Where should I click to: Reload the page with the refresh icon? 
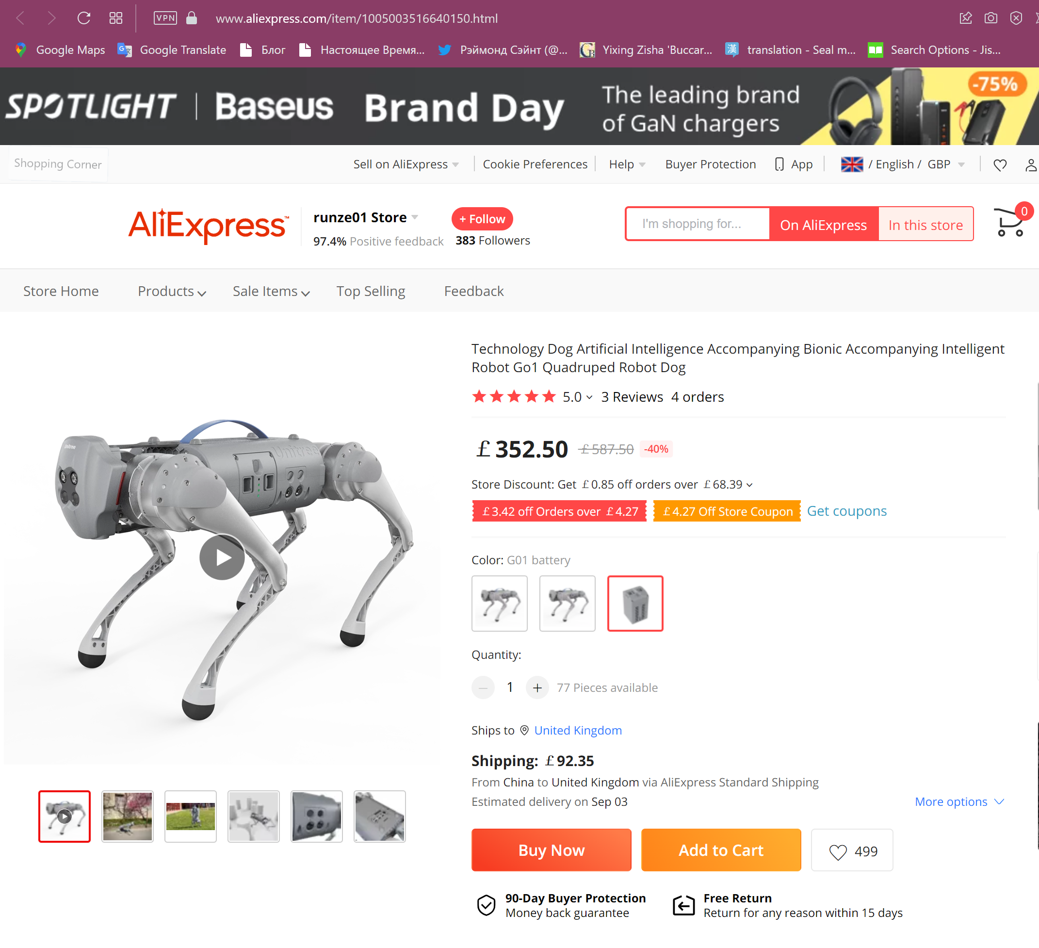point(84,18)
